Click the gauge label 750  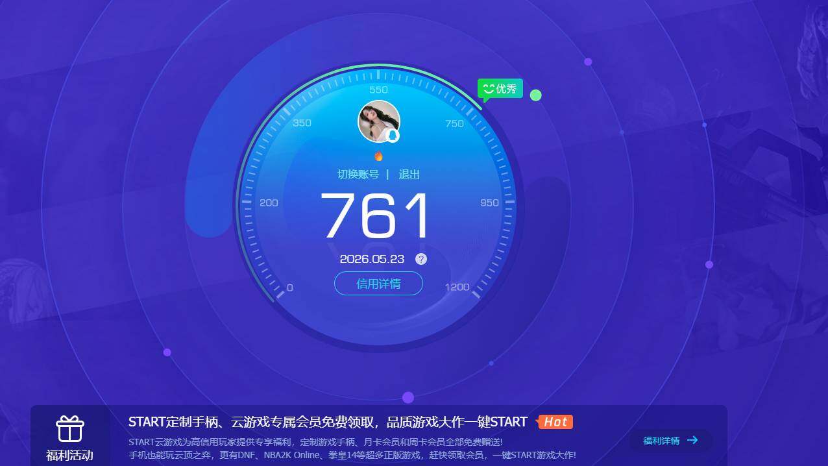(x=455, y=123)
